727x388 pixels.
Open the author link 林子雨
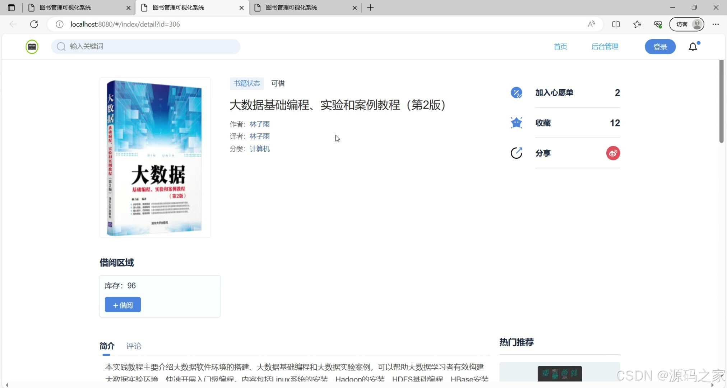(x=259, y=124)
